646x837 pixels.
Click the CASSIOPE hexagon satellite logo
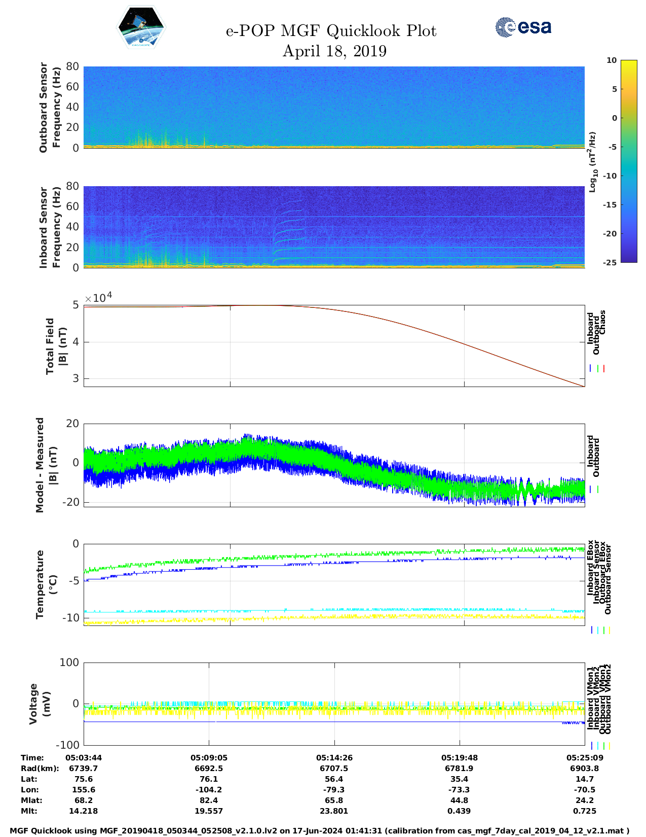tap(141, 28)
